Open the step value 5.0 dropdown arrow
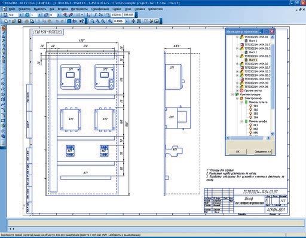306x238 pixels. click(20, 15)
